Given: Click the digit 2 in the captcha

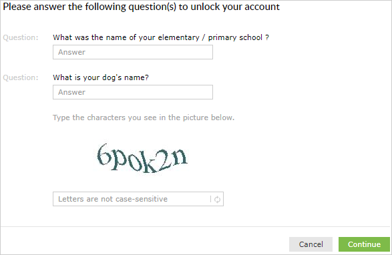Looking at the screenshot, I should pos(164,160).
